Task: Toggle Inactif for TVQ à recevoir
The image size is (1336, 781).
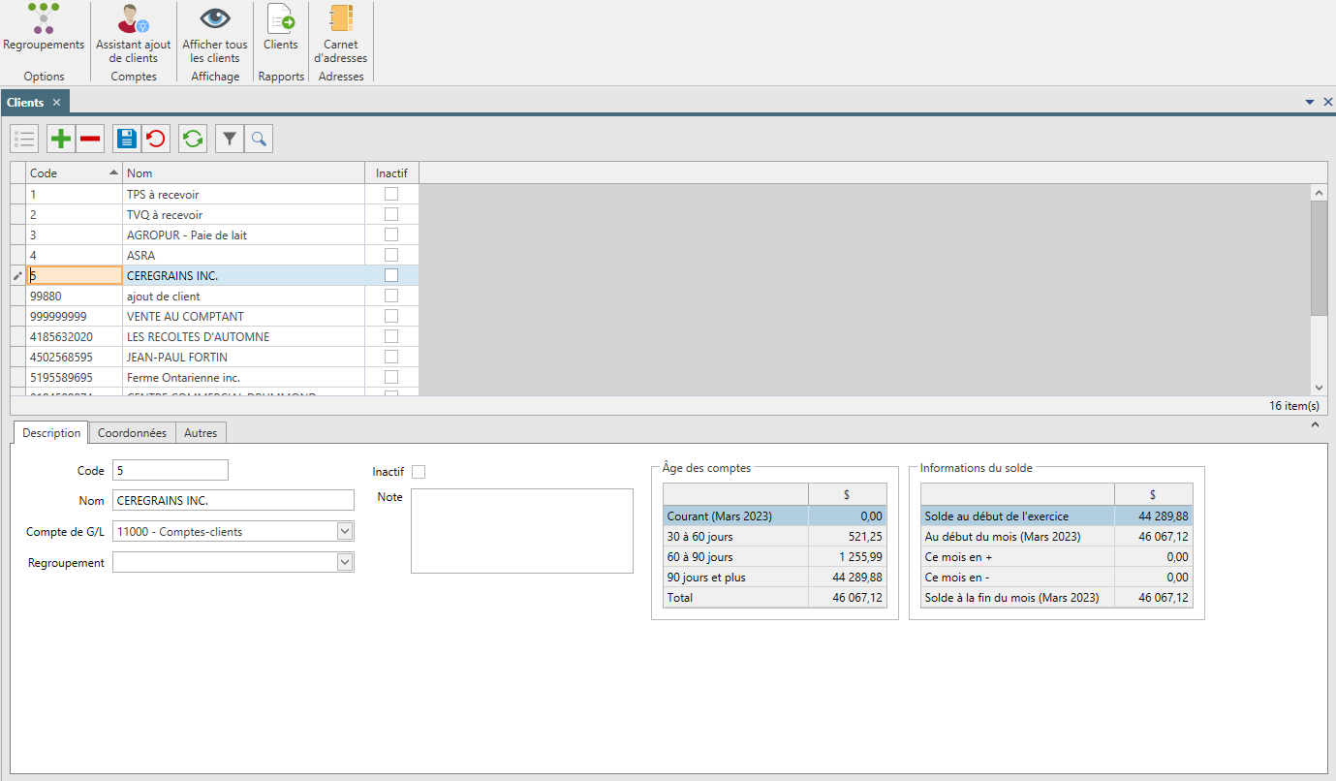Action: coord(391,214)
